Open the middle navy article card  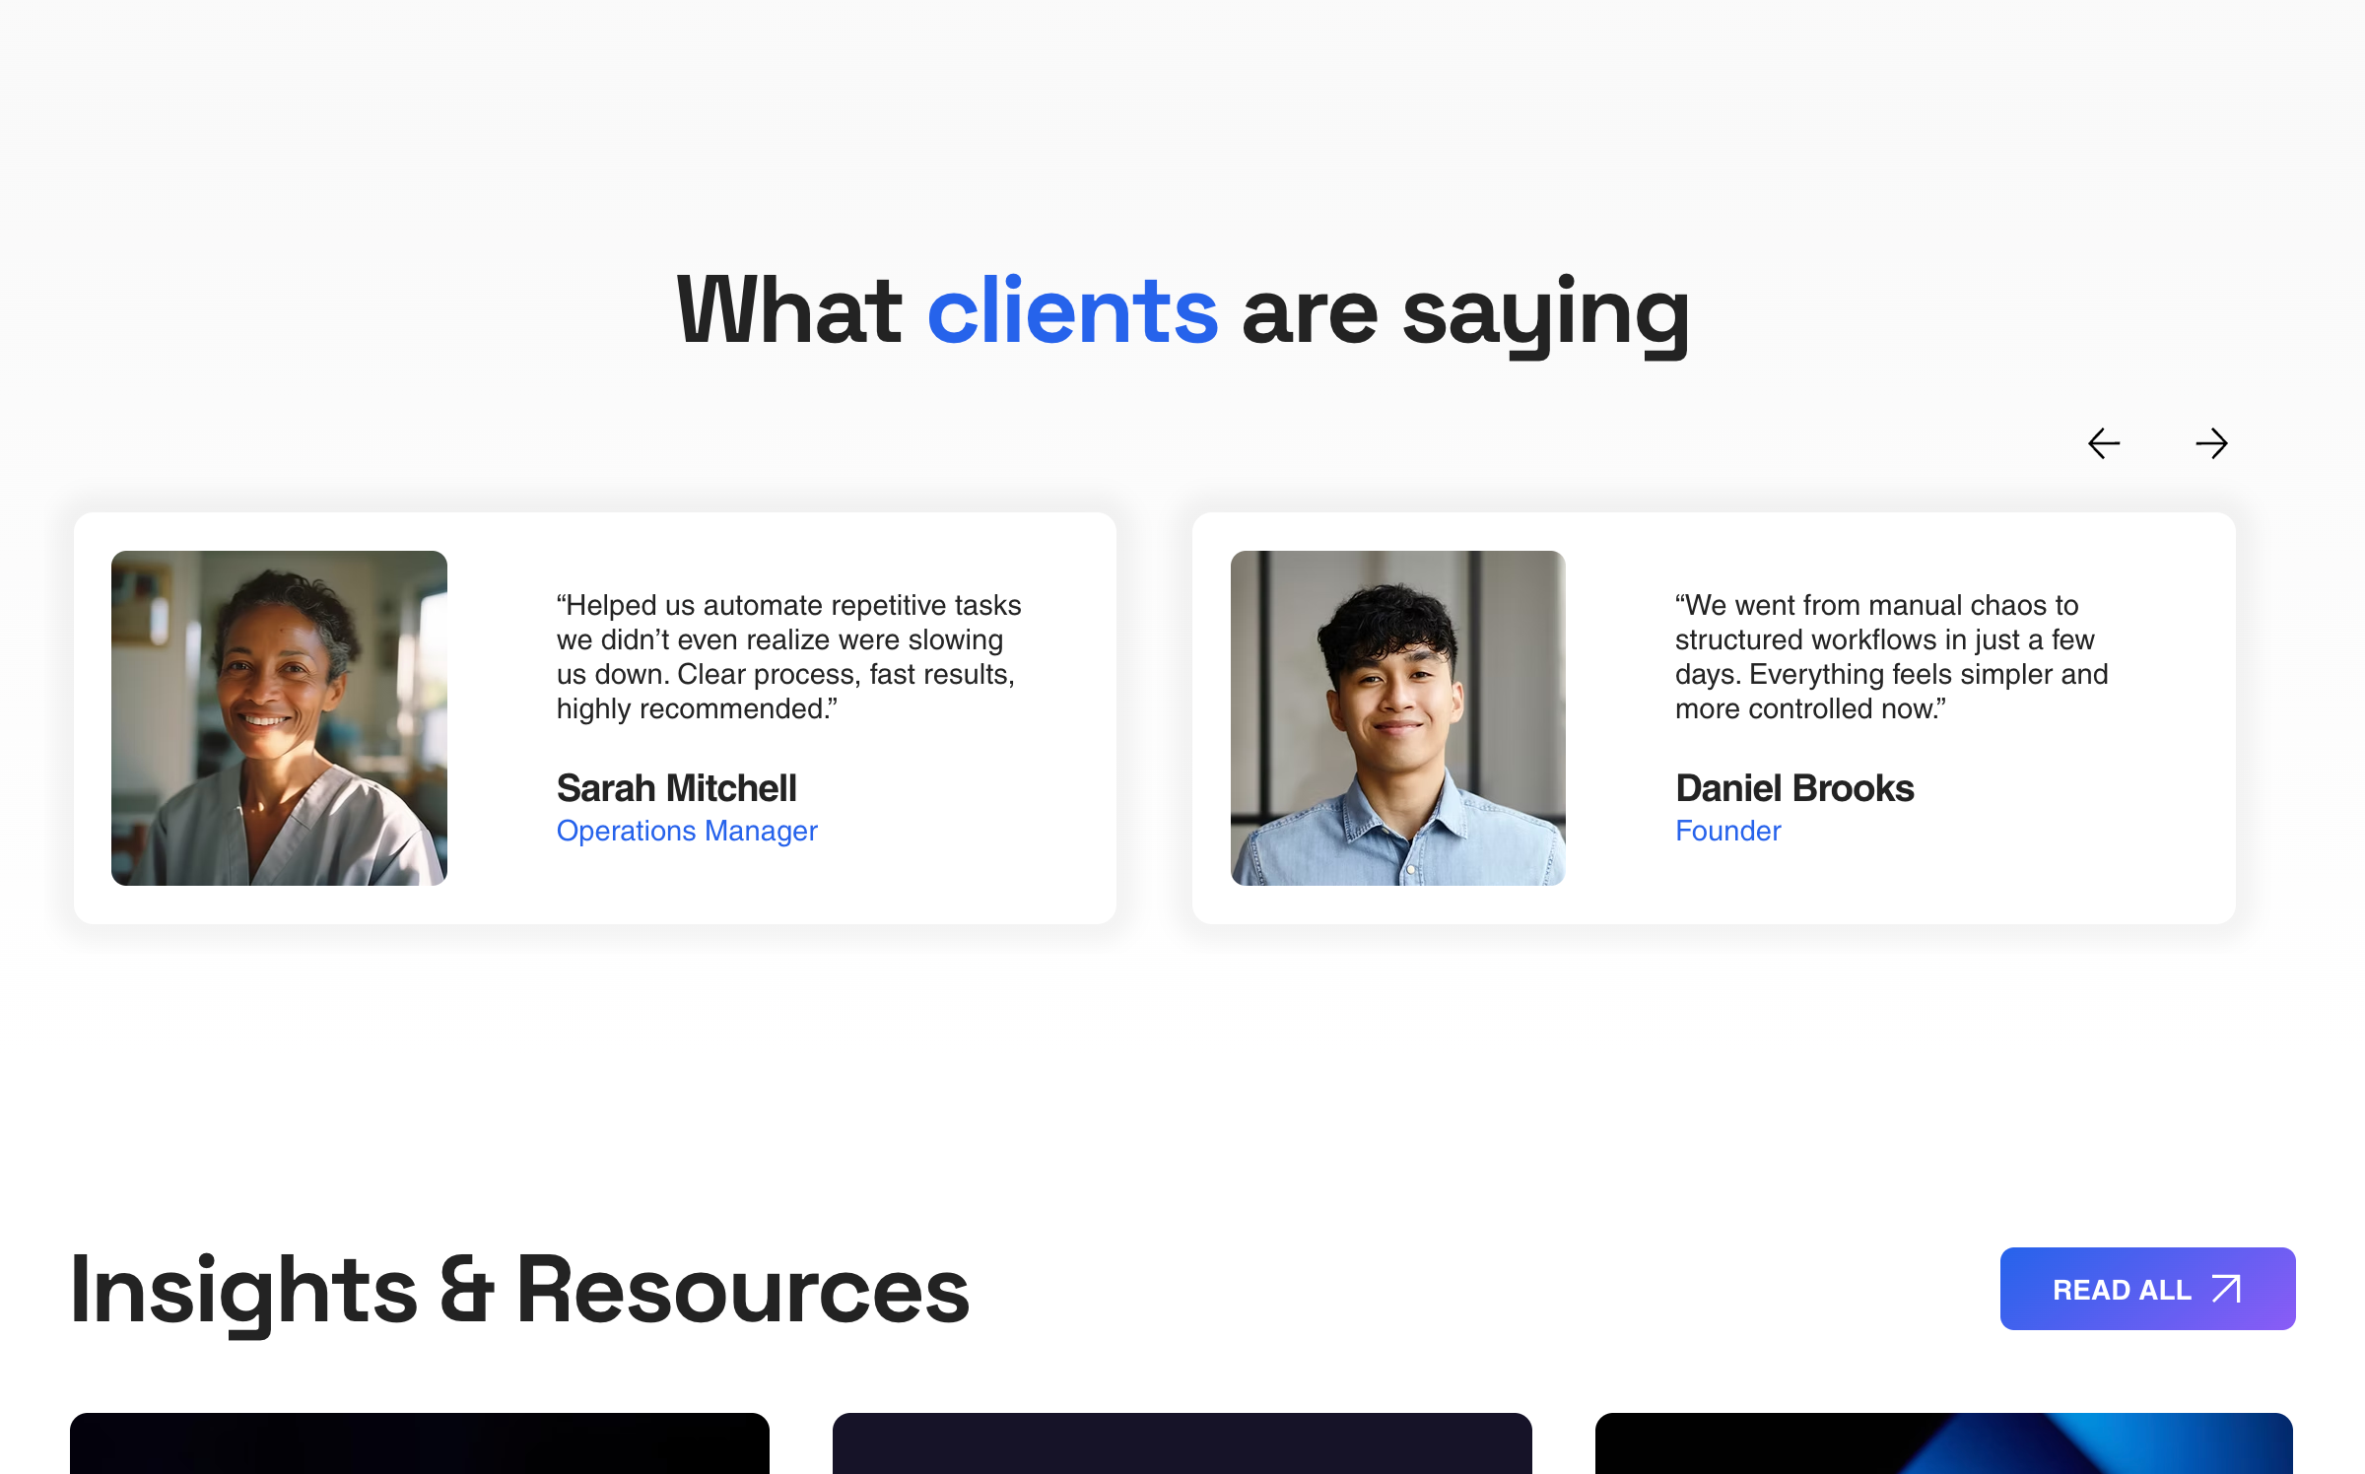point(1182,1443)
